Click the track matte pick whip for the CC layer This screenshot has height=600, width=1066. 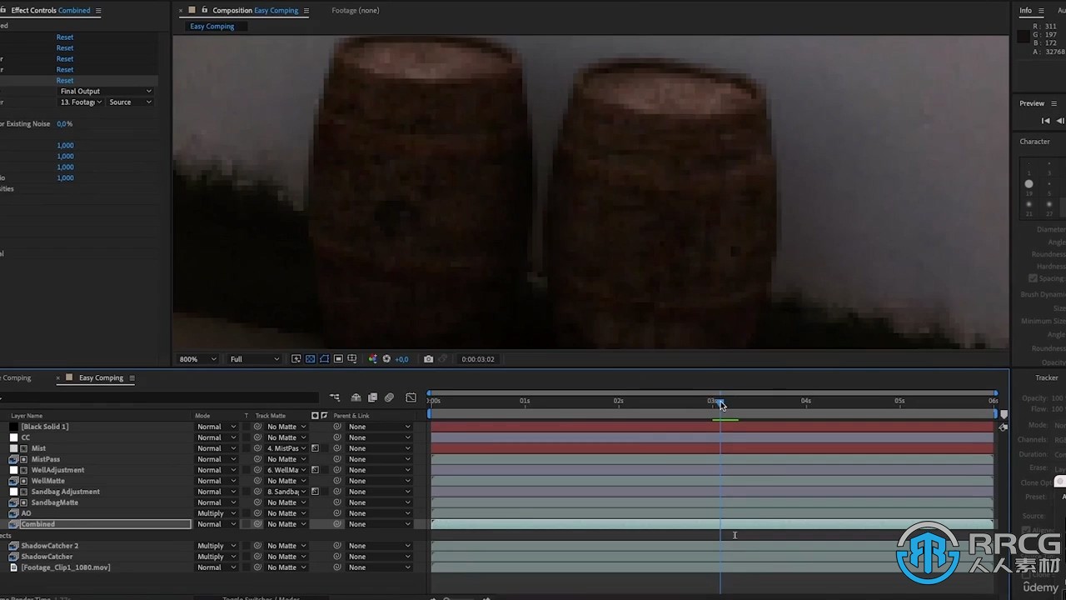pyautogui.click(x=257, y=437)
